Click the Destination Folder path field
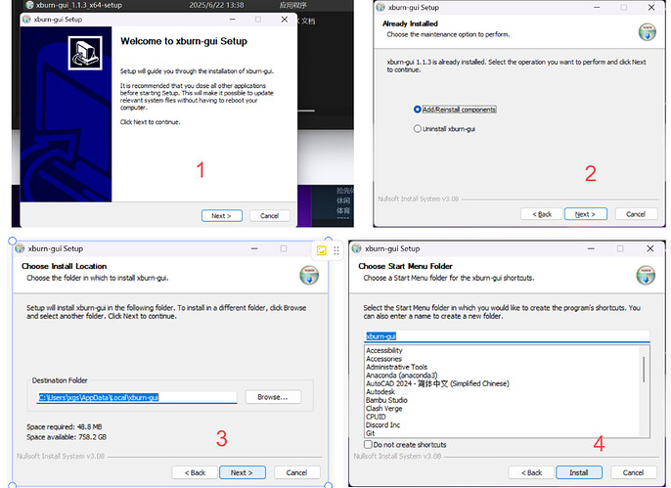Image resolution: width=671 pixels, height=488 pixels. click(137, 397)
